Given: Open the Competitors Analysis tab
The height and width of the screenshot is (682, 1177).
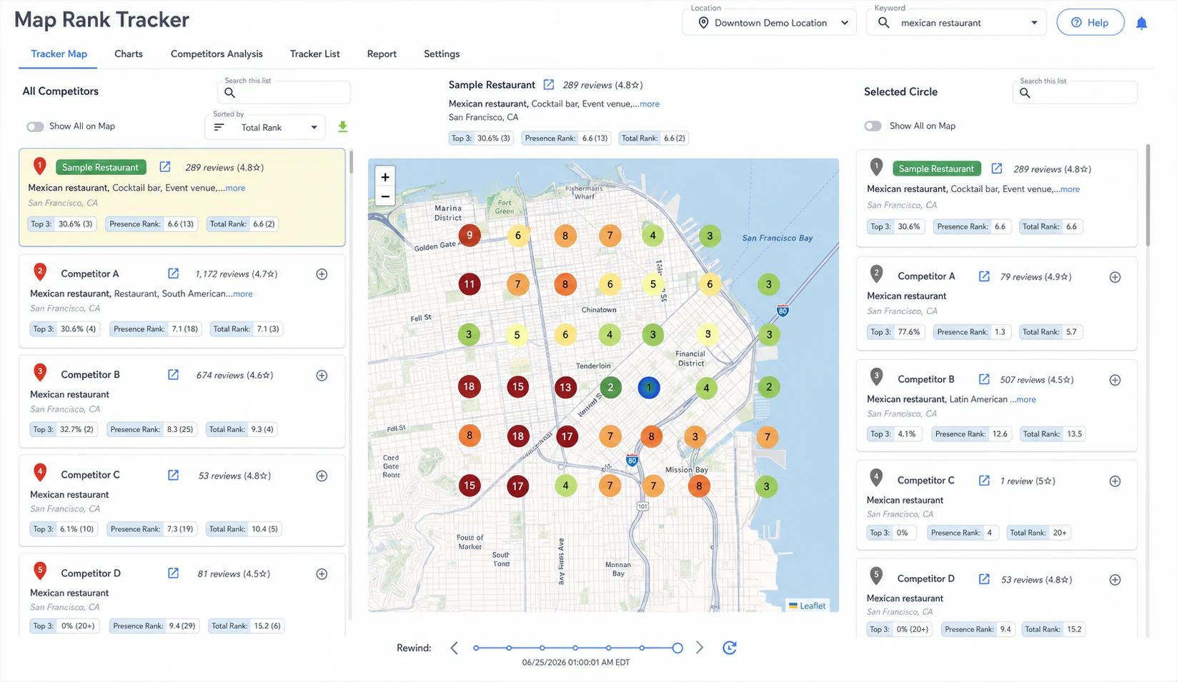Looking at the screenshot, I should point(217,54).
